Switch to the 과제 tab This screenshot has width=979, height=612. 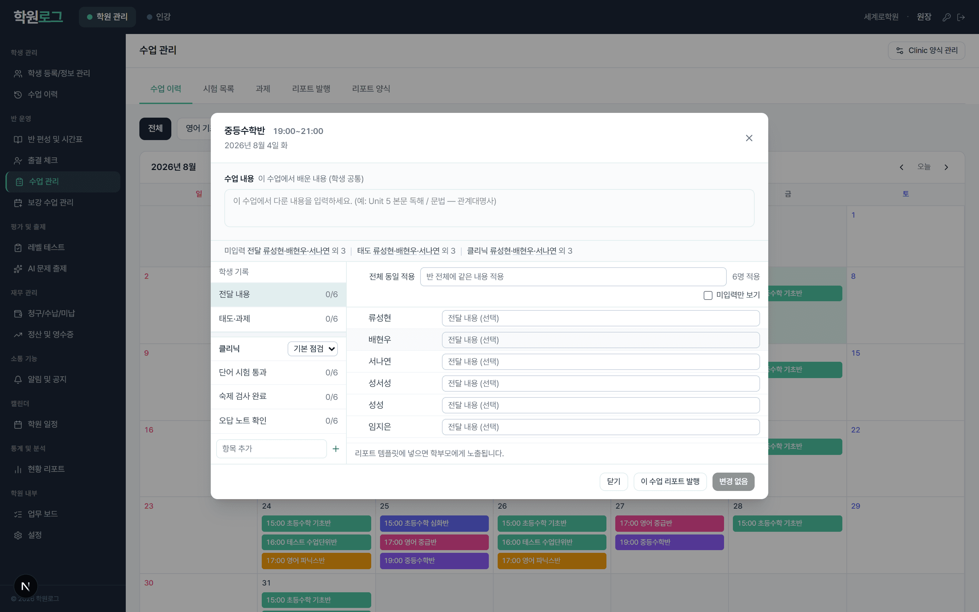click(x=263, y=89)
